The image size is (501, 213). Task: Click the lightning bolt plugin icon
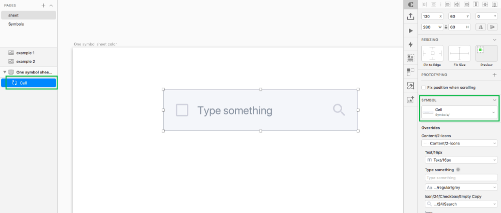(x=411, y=44)
